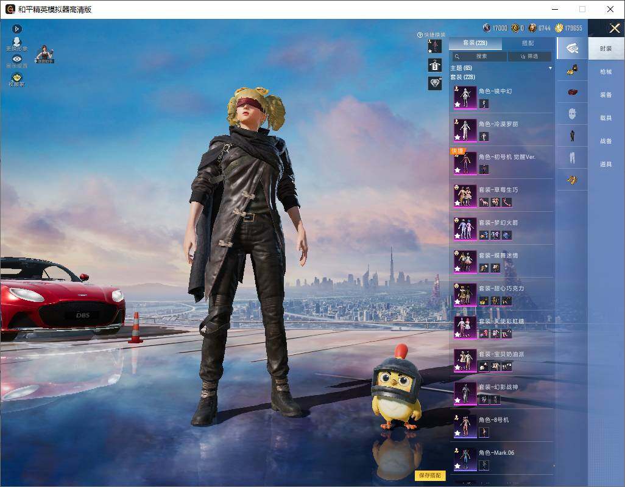Viewport: 625px width, 487px height.
Task: Open the red glasses category icon
Action: 572,92
